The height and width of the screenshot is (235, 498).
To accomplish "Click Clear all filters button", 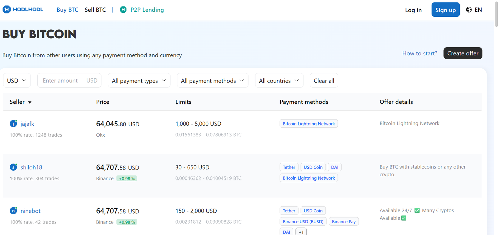I will 324,80.
